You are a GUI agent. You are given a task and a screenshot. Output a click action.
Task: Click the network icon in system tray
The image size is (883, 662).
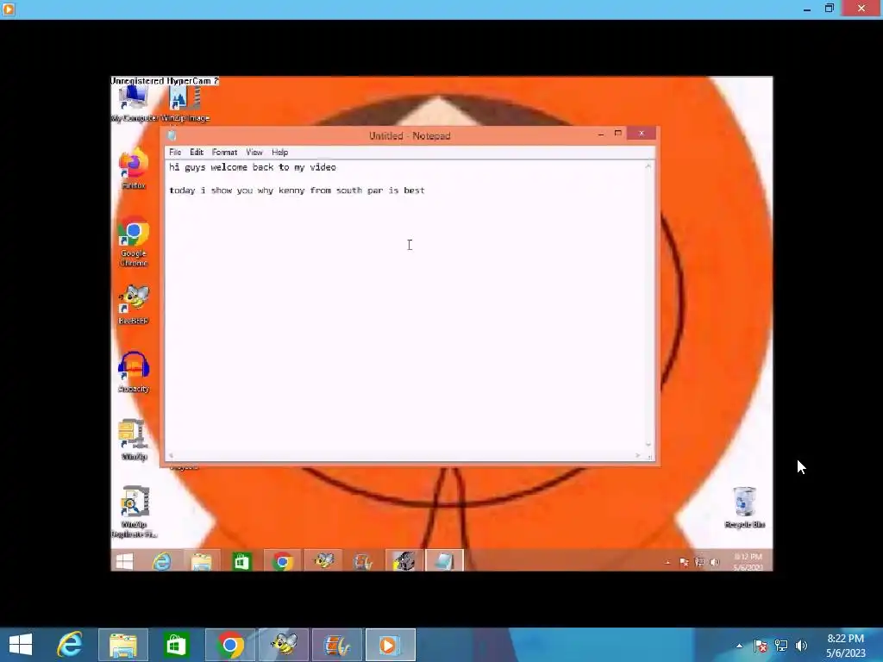coord(781,646)
